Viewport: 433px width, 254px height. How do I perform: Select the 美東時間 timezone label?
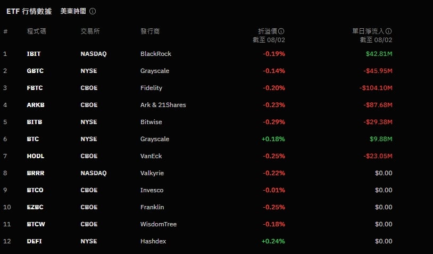tap(72, 11)
